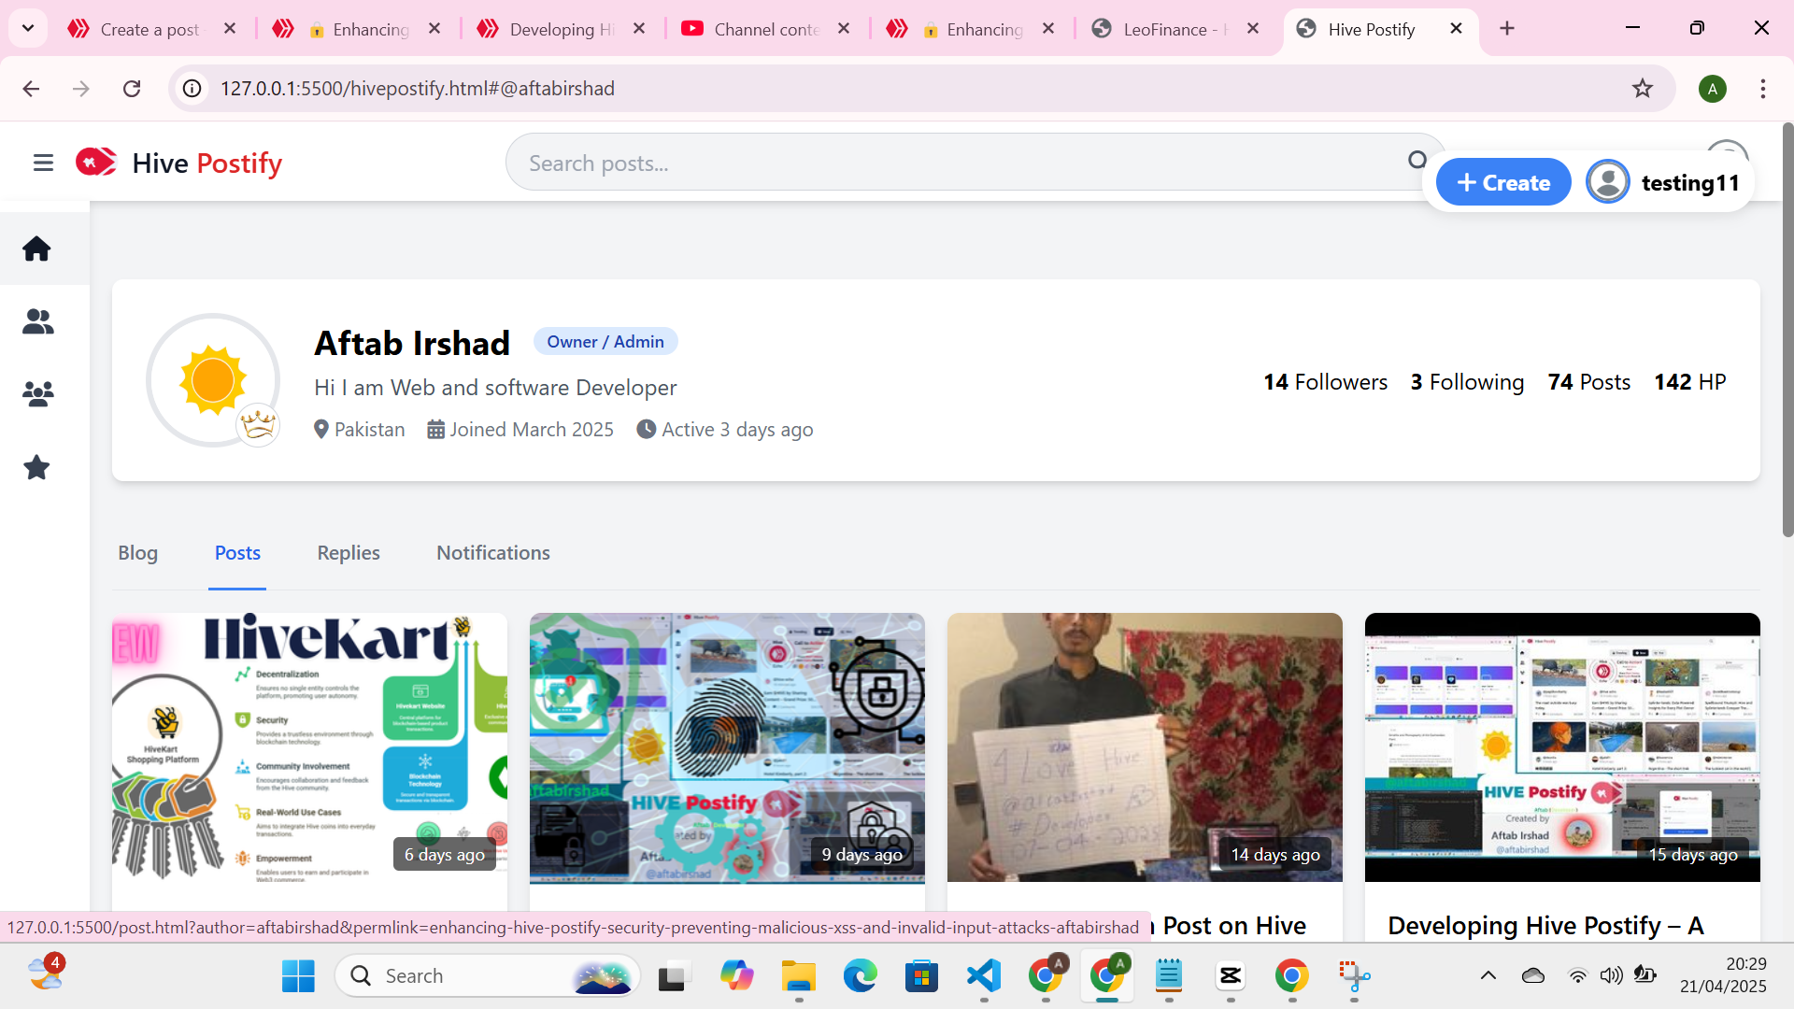The height and width of the screenshot is (1009, 1794).
Task: Click the 74 Posts count
Action: click(1588, 382)
